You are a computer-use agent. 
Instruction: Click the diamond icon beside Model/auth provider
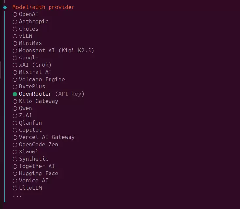[x=5, y=7]
